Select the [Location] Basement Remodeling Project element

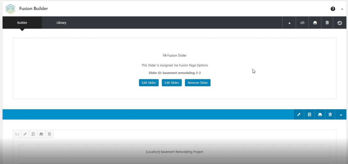pos(175,152)
